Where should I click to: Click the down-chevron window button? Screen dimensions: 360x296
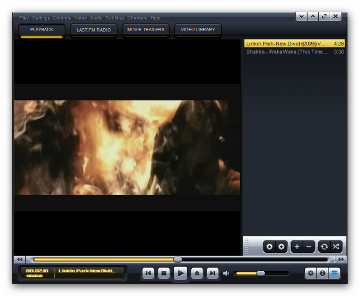pyautogui.click(x=301, y=16)
